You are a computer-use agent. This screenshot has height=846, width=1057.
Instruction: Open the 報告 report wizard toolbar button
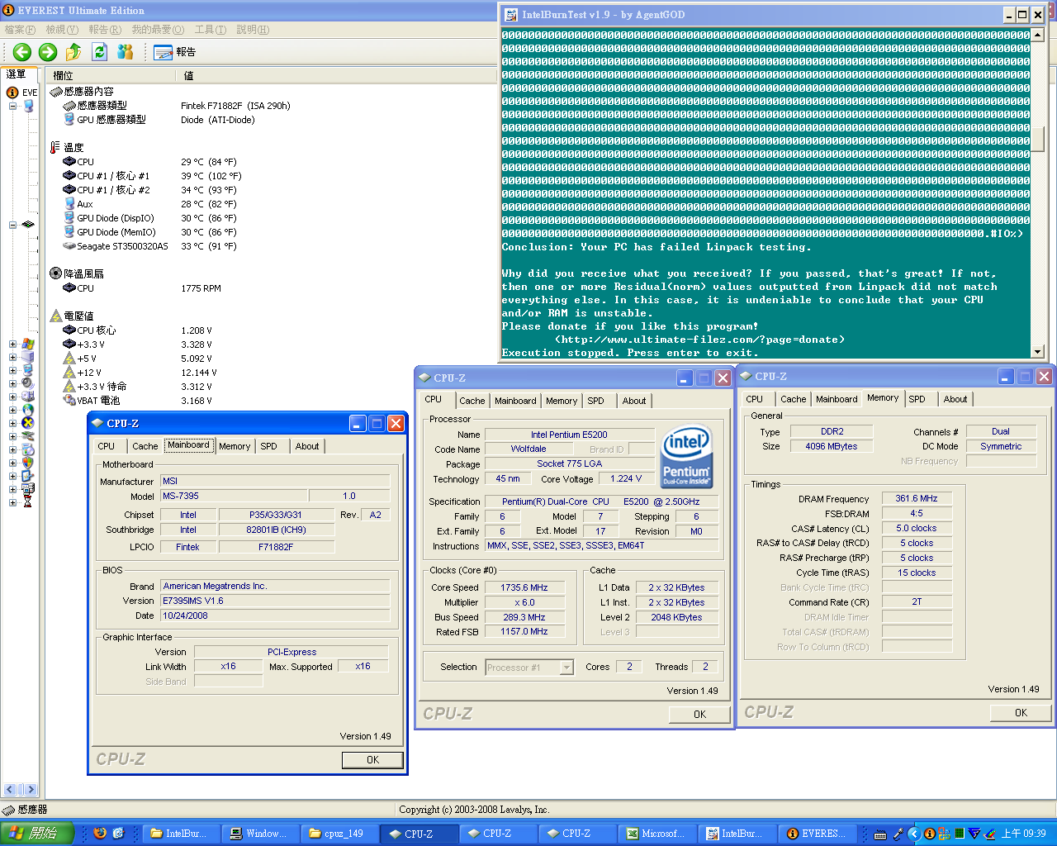tap(174, 52)
